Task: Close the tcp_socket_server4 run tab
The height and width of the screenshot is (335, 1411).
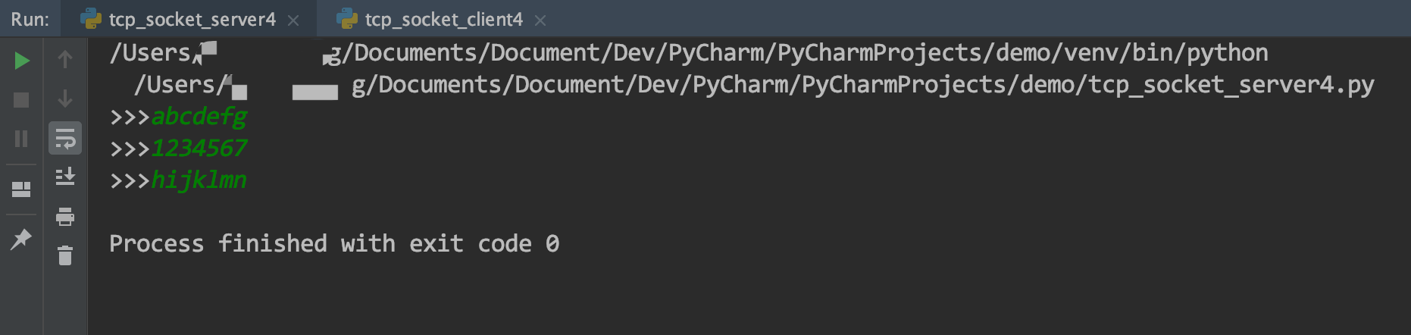Action: coord(293,21)
